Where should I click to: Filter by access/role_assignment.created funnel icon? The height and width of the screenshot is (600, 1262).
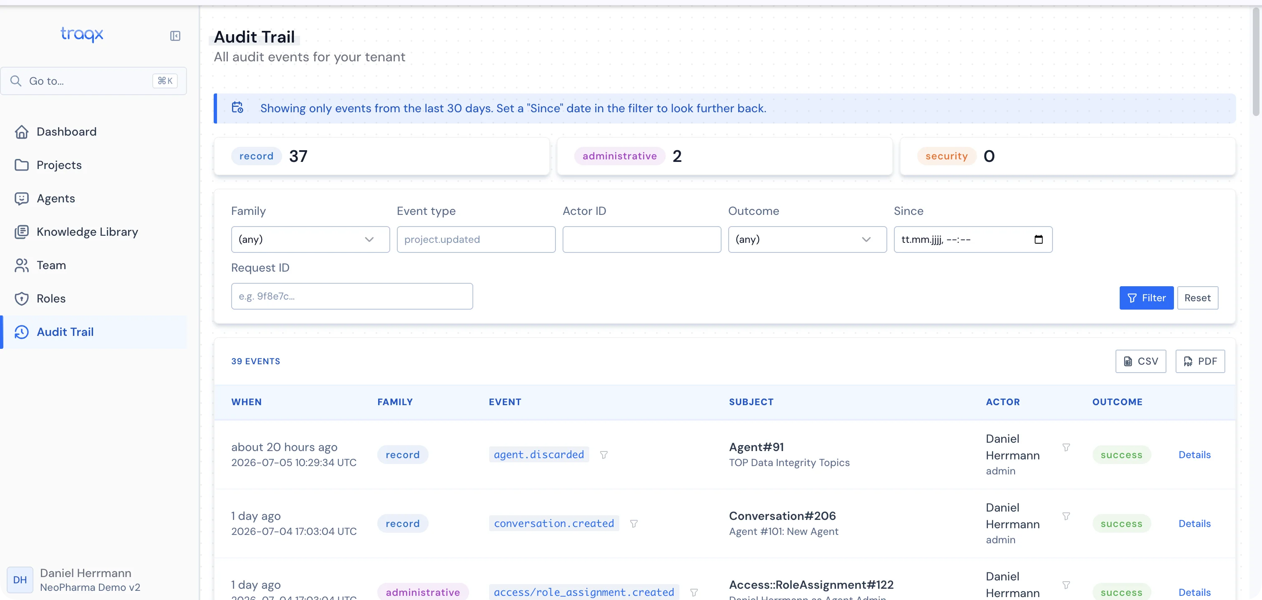(x=694, y=592)
